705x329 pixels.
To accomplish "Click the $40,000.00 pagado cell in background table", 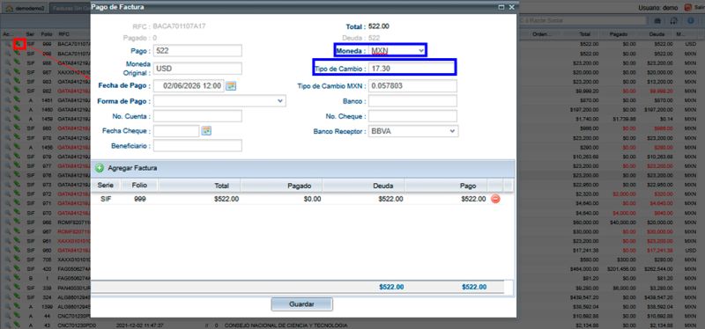I will [622, 222].
